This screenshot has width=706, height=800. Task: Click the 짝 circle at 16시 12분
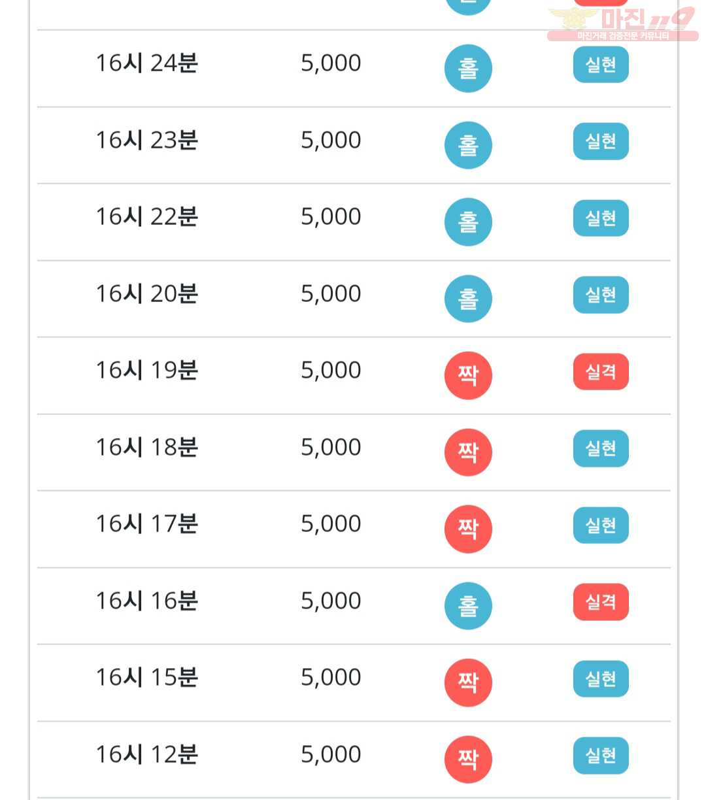468,759
